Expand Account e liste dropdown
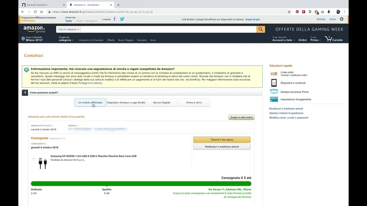 (x=283, y=39)
